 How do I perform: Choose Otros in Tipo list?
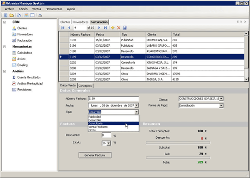point(113,130)
